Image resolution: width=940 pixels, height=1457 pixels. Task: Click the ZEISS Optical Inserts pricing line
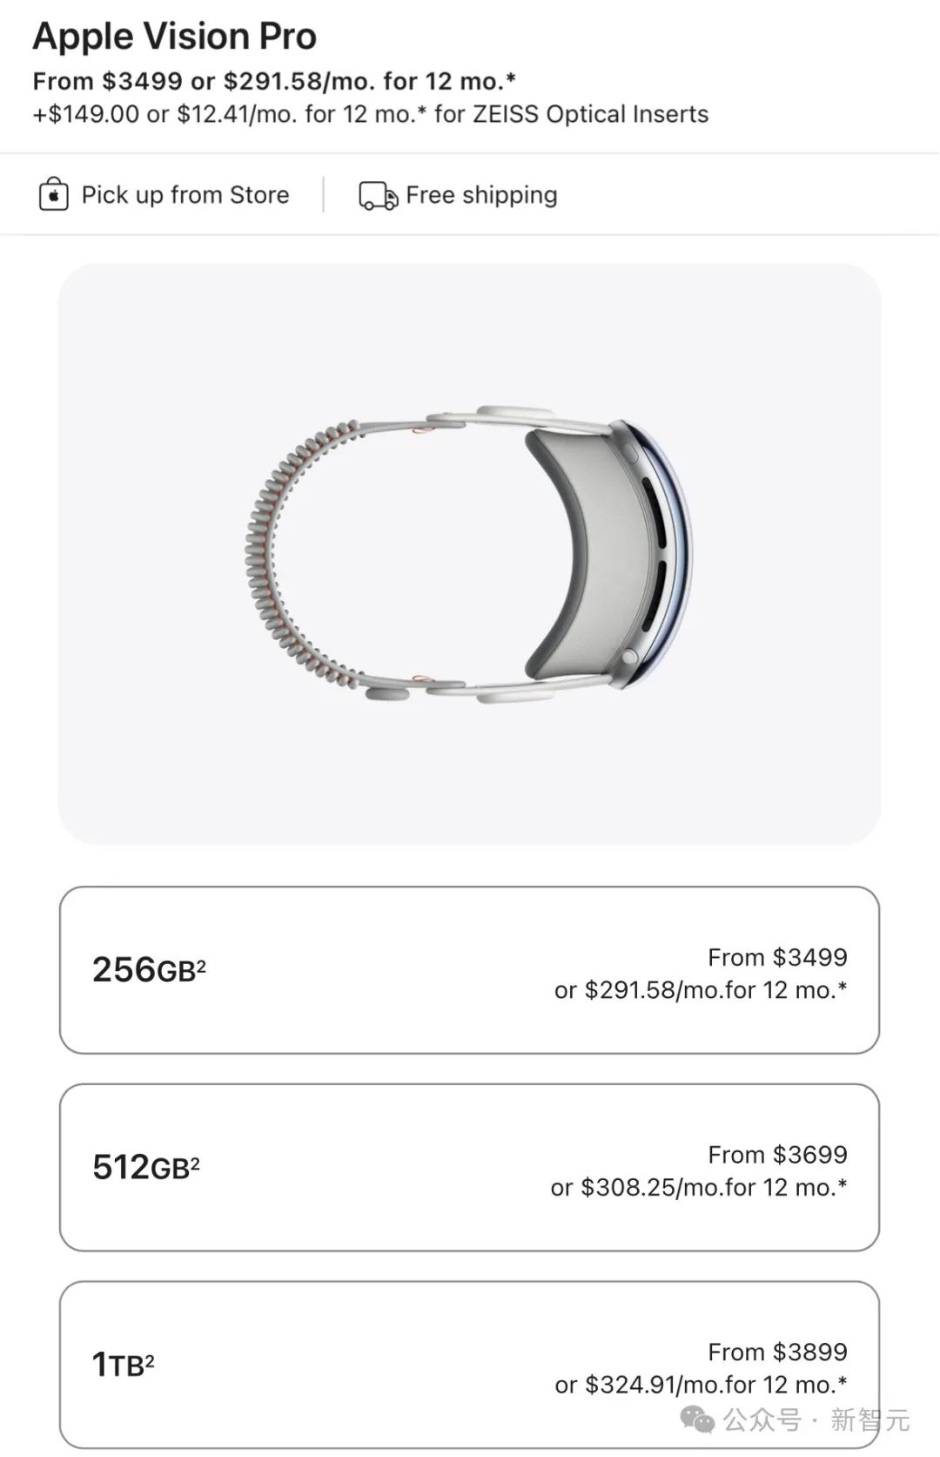coord(371,114)
